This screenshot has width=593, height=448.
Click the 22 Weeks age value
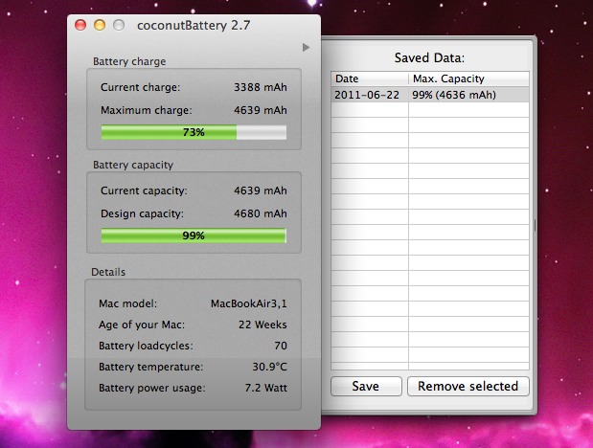coord(262,325)
